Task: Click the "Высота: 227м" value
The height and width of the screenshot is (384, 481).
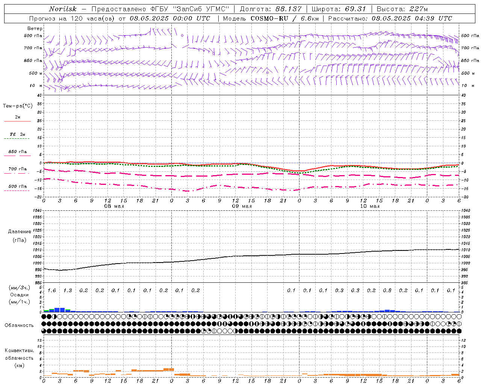Action: point(402,9)
